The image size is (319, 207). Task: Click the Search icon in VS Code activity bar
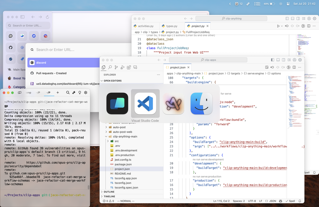[110, 67]
